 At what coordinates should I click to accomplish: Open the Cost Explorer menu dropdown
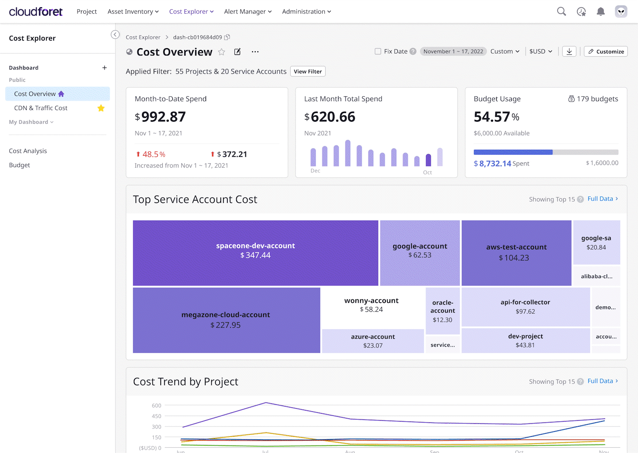[191, 12]
